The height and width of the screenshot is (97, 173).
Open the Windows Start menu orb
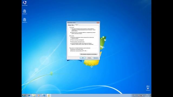point(24,95)
